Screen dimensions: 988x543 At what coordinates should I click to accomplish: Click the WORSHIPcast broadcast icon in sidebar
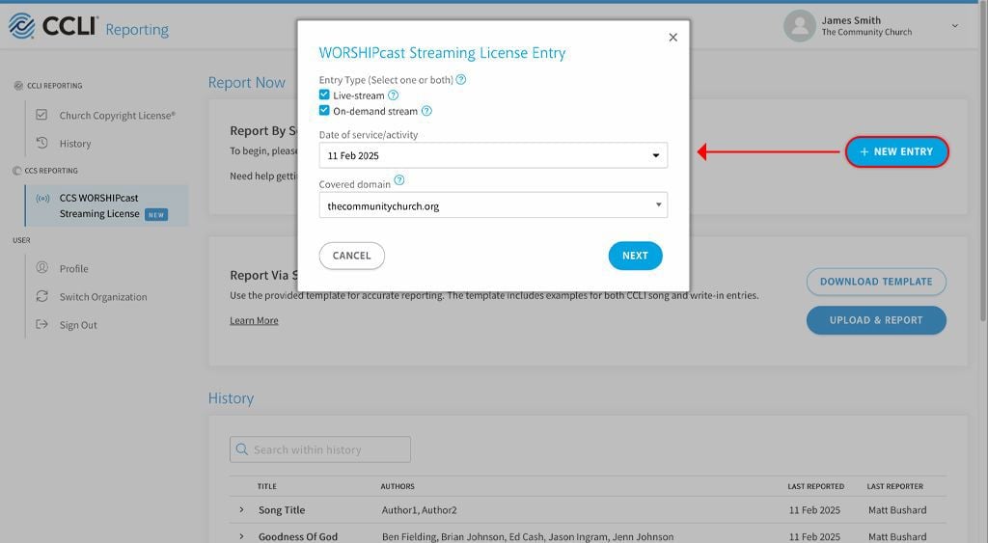point(42,199)
